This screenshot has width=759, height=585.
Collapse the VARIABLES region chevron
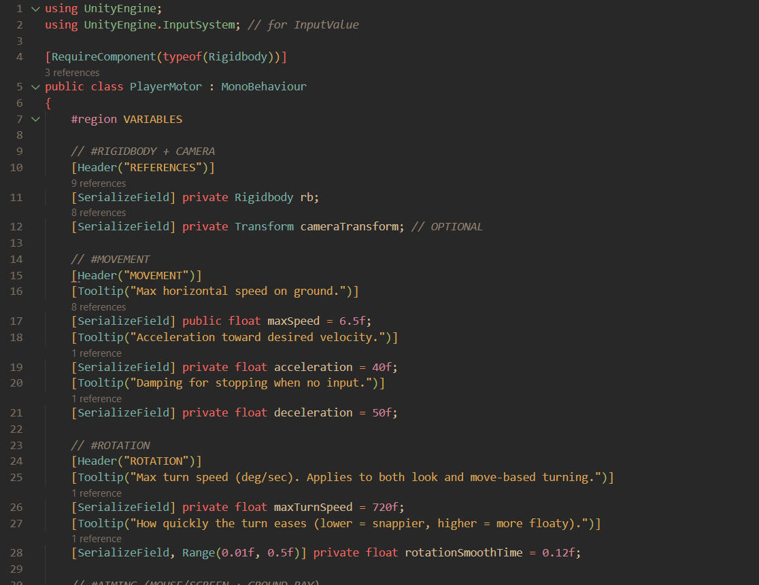(35, 119)
